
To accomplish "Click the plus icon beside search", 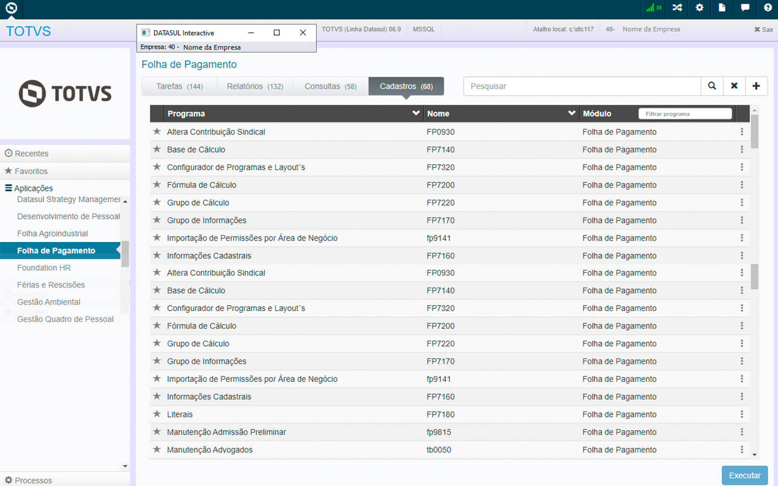I will [756, 86].
